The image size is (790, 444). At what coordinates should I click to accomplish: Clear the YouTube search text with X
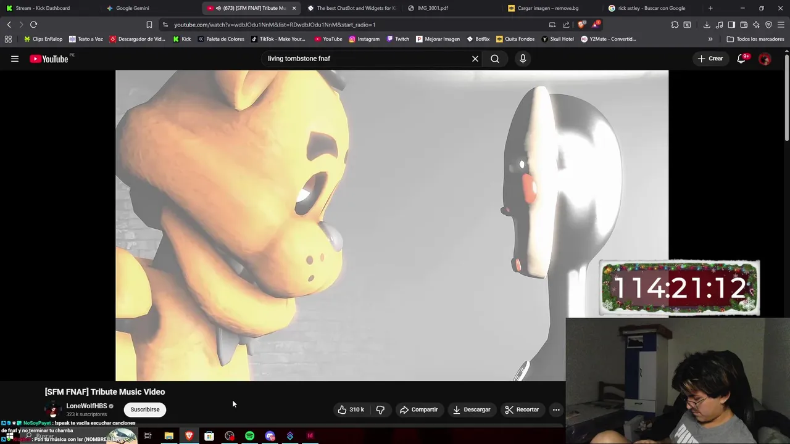click(475, 59)
